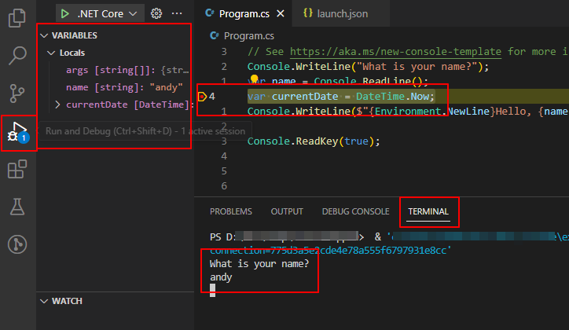Collapse the VARIABLES section

click(x=44, y=35)
